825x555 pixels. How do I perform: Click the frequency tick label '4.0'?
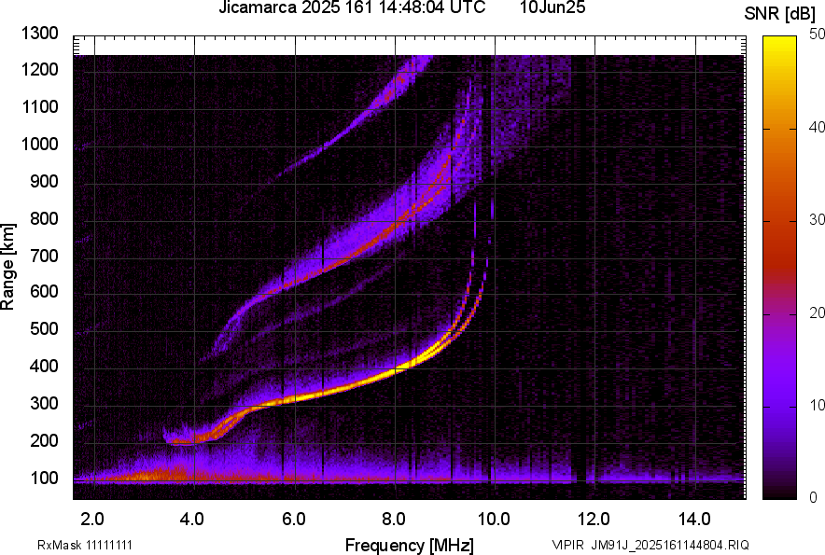192,520
